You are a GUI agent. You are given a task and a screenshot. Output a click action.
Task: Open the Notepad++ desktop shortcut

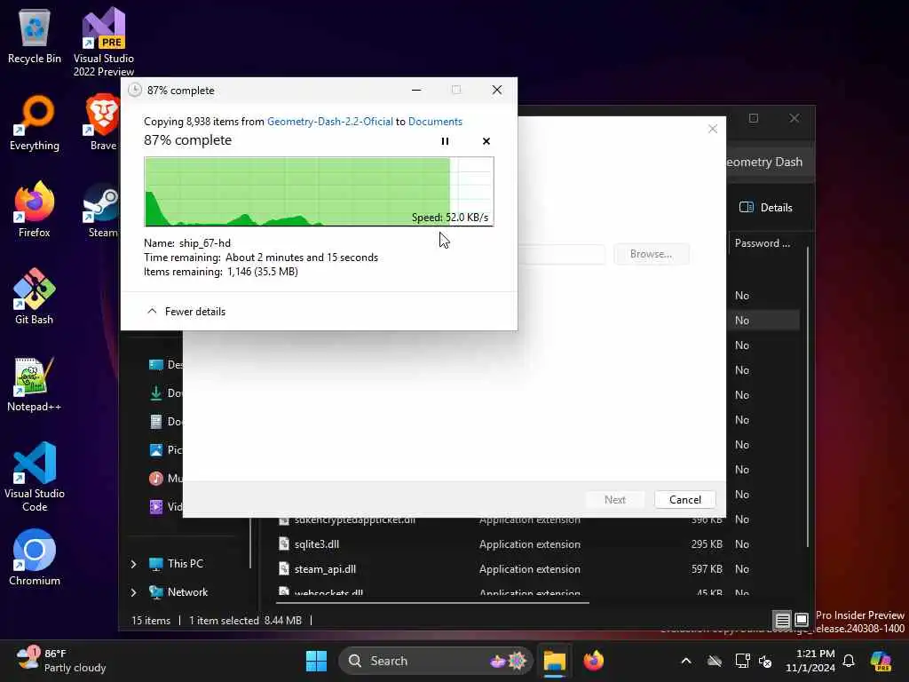coord(35,384)
